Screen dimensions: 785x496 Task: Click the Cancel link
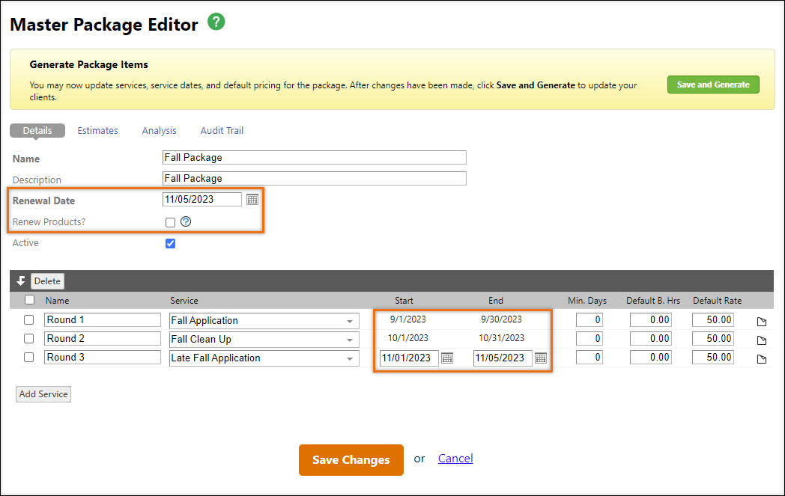tap(455, 459)
